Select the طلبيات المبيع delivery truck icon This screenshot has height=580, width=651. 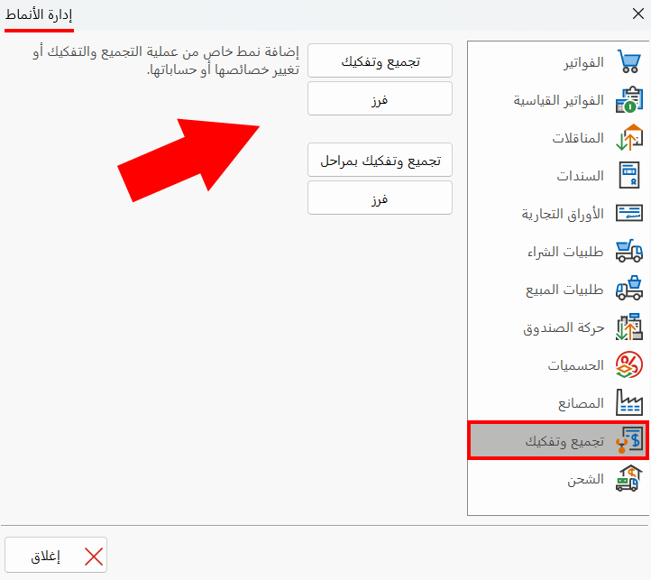pos(629,289)
